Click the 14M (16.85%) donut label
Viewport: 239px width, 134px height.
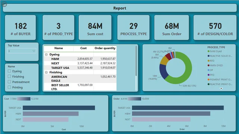point(153,77)
